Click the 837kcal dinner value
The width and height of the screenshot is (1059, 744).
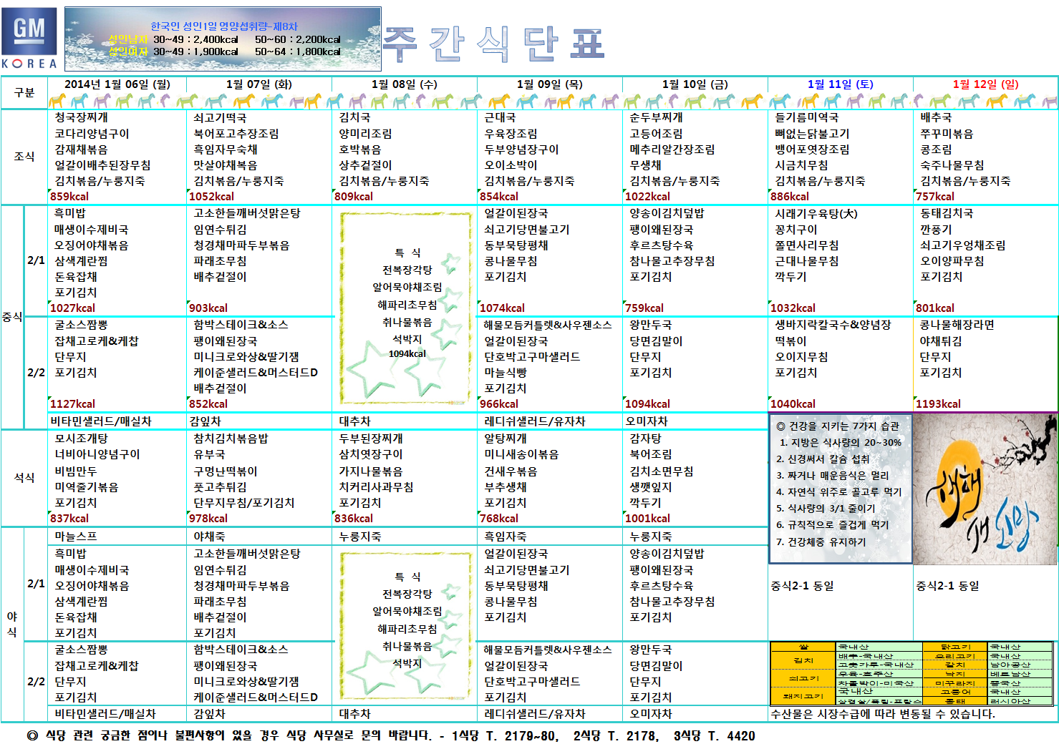tap(69, 519)
